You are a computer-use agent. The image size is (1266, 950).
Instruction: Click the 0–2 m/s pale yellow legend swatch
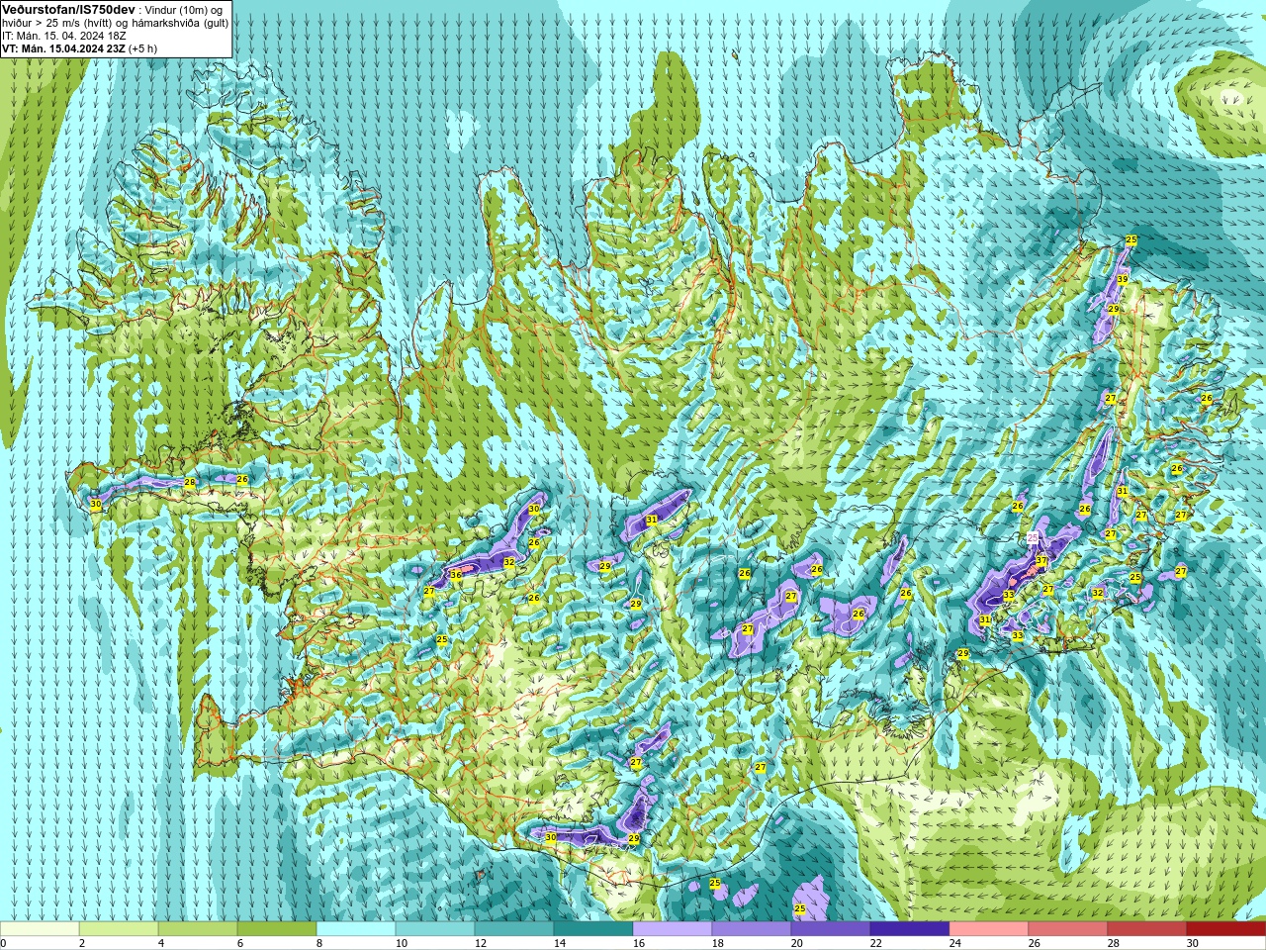click(x=40, y=929)
